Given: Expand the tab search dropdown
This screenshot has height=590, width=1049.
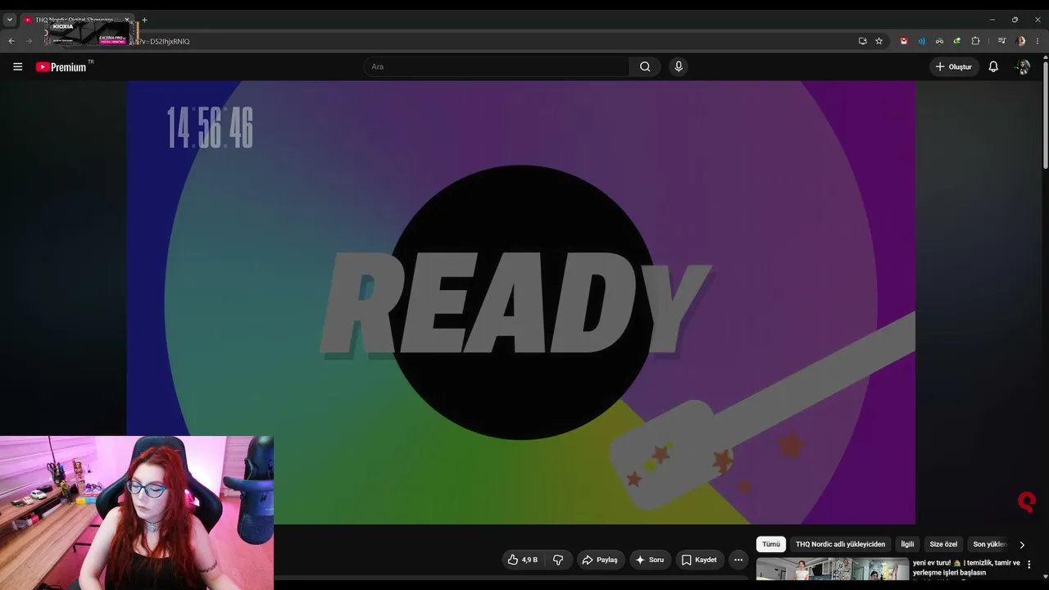Looking at the screenshot, I should point(10,20).
